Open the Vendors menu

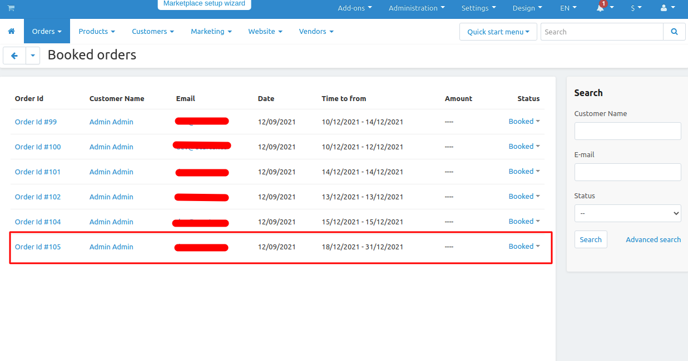point(316,32)
